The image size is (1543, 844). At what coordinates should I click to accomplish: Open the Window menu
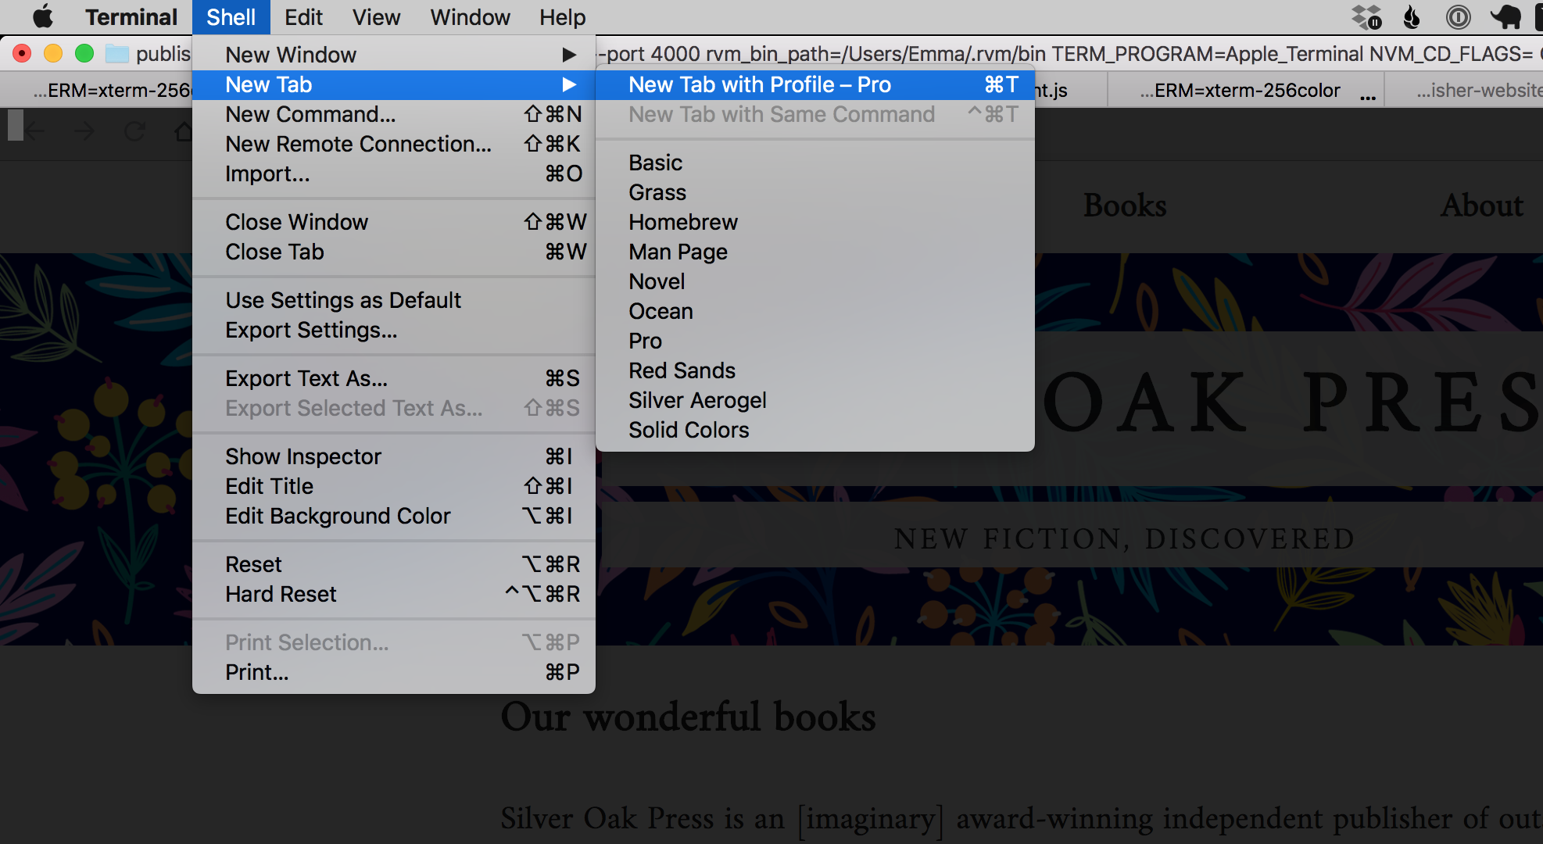[470, 16]
